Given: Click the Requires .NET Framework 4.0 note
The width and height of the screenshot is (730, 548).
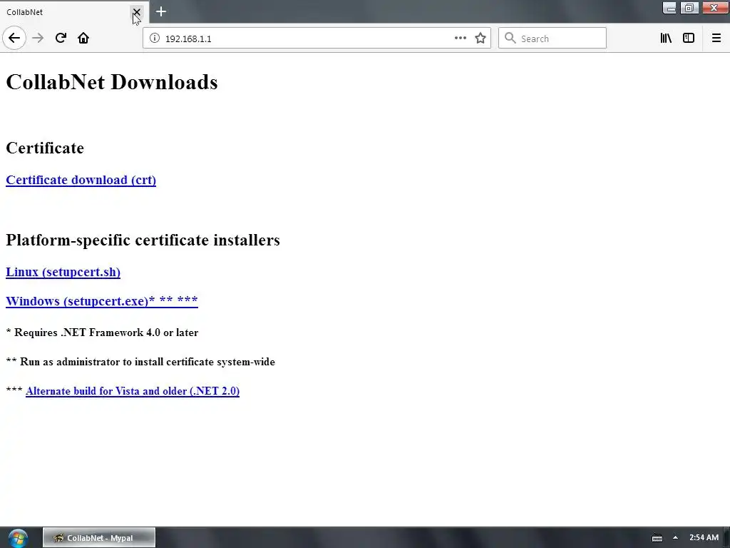Looking at the screenshot, I should click(x=102, y=333).
